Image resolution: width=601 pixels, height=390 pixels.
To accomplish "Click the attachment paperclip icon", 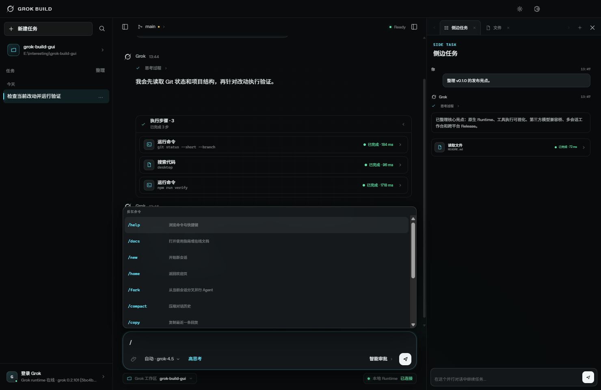I will (x=133, y=359).
